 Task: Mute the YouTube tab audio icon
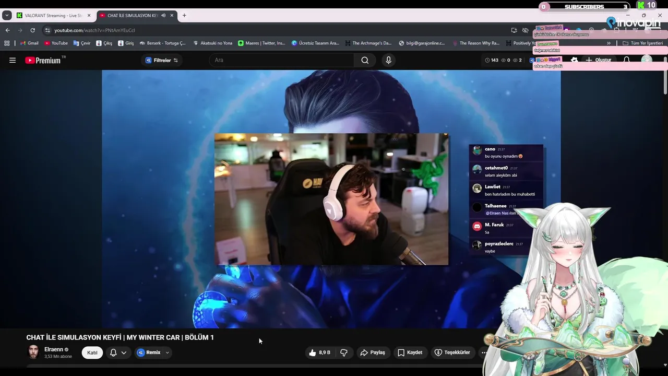tap(163, 16)
